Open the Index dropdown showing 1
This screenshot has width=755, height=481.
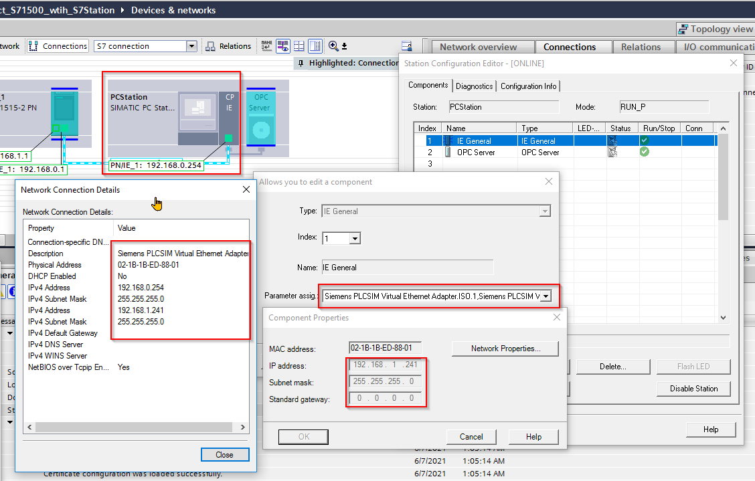click(x=355, y=238)
